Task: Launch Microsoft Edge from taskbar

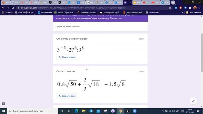Action: click(x=76, y=111)
